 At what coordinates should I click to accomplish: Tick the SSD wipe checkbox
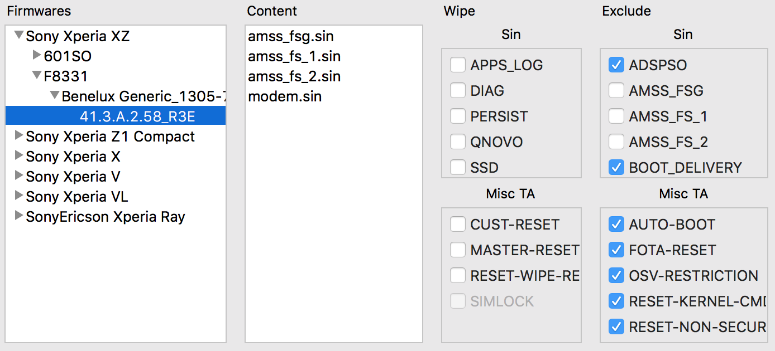click(x=458, y=168)
